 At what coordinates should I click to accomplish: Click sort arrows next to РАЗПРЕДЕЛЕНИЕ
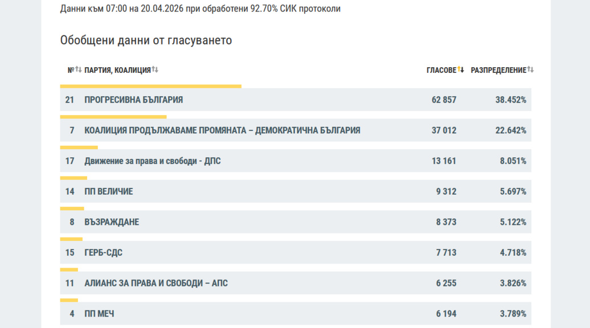point(530,70)
